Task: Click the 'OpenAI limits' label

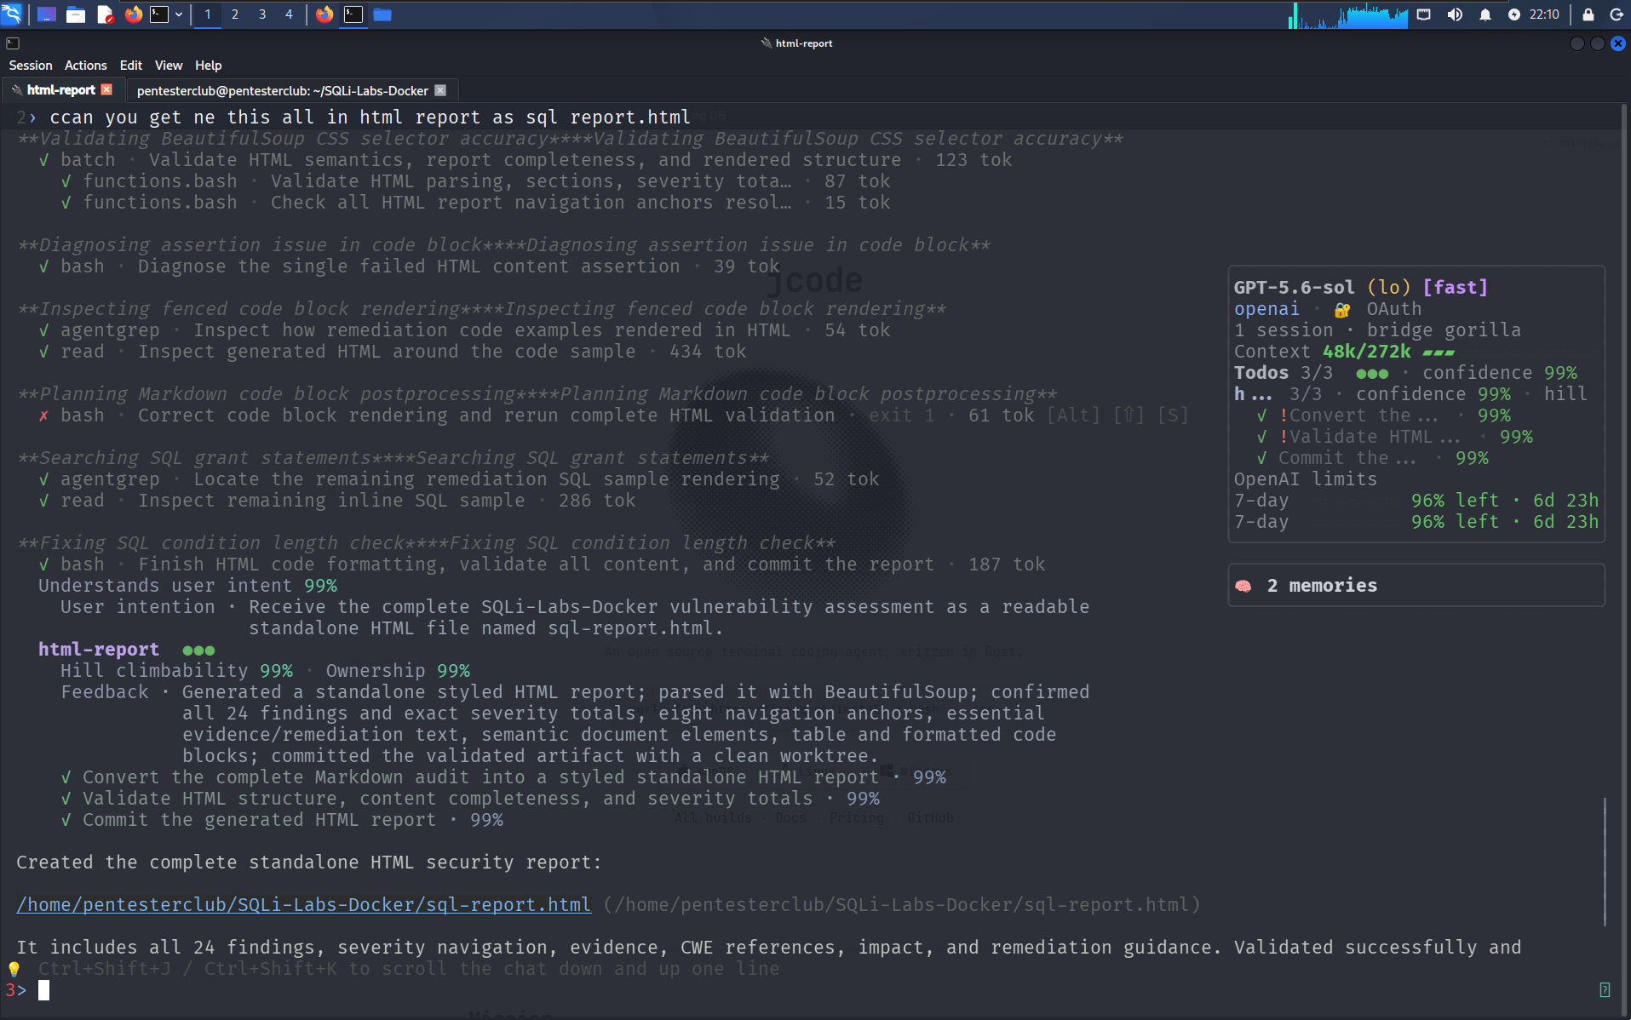Action: point(1305,479)
